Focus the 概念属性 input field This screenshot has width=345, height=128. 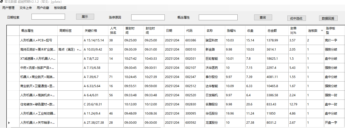pos(218,17)
